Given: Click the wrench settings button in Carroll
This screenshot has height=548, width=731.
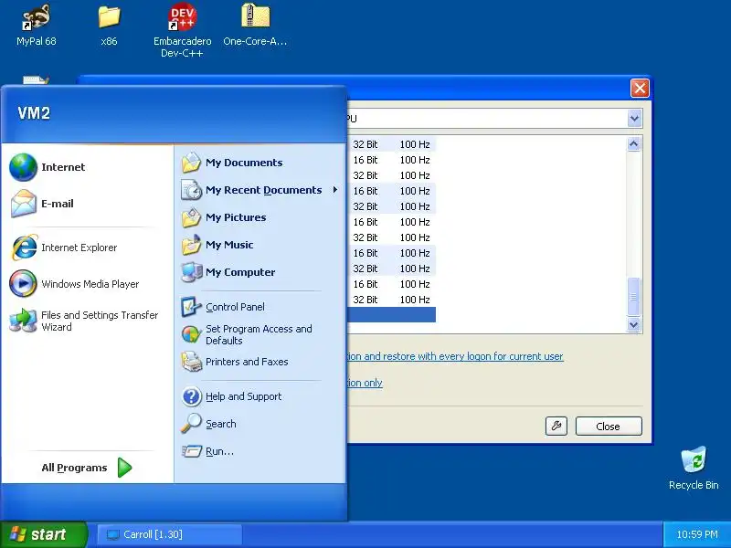Looking at the screenshot, I should (x=556, y=426).
